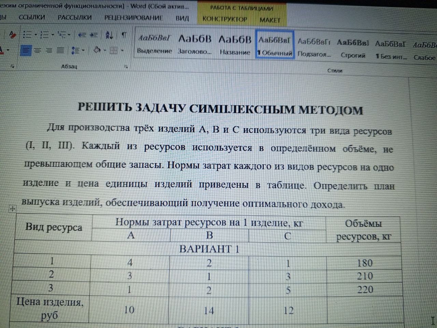Open shading color dropdown arrow
This screenshot has height=328, width=437.
(105, 51)
